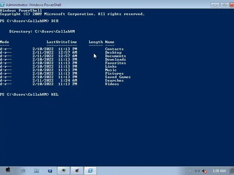Click the 'd-r--' mode in Contacts row

click(6, 49)
